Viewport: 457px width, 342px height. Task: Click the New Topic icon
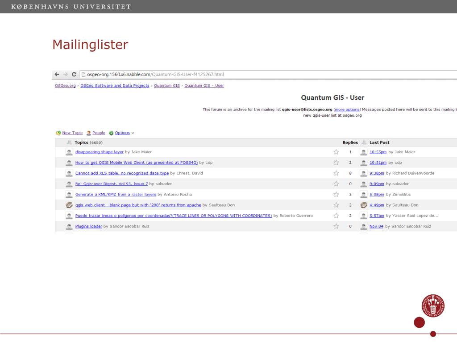tap(58, 133)
